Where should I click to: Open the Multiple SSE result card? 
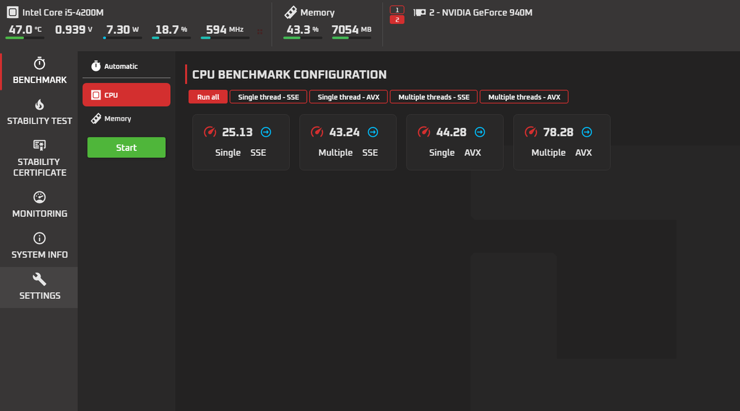348,142
